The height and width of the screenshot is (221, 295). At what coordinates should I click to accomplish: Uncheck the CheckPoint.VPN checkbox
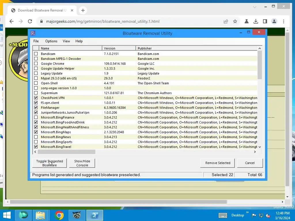click(36, 98)
